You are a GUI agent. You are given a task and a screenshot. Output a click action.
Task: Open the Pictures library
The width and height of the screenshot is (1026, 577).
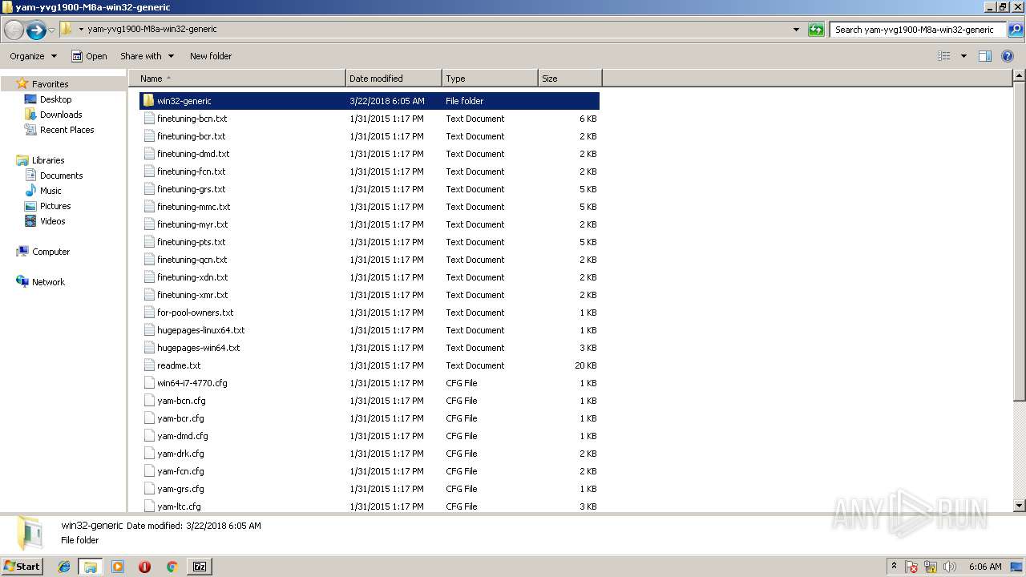coord(55,206)
